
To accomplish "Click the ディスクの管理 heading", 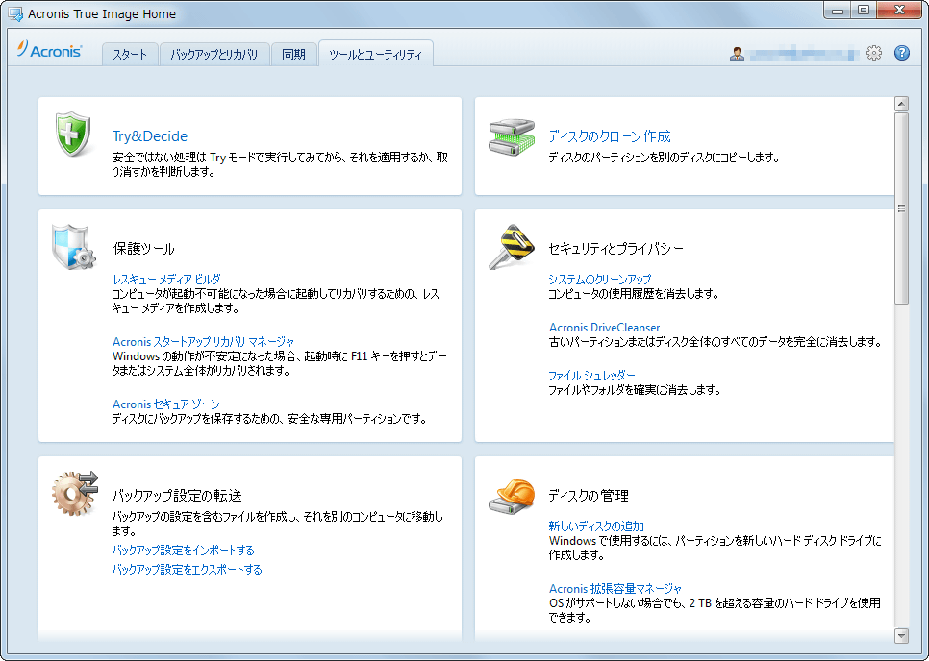I will tap(589, 496).
